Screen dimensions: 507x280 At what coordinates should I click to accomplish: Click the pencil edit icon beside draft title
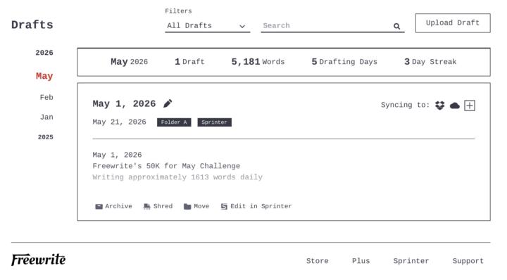tap(168, 103)
